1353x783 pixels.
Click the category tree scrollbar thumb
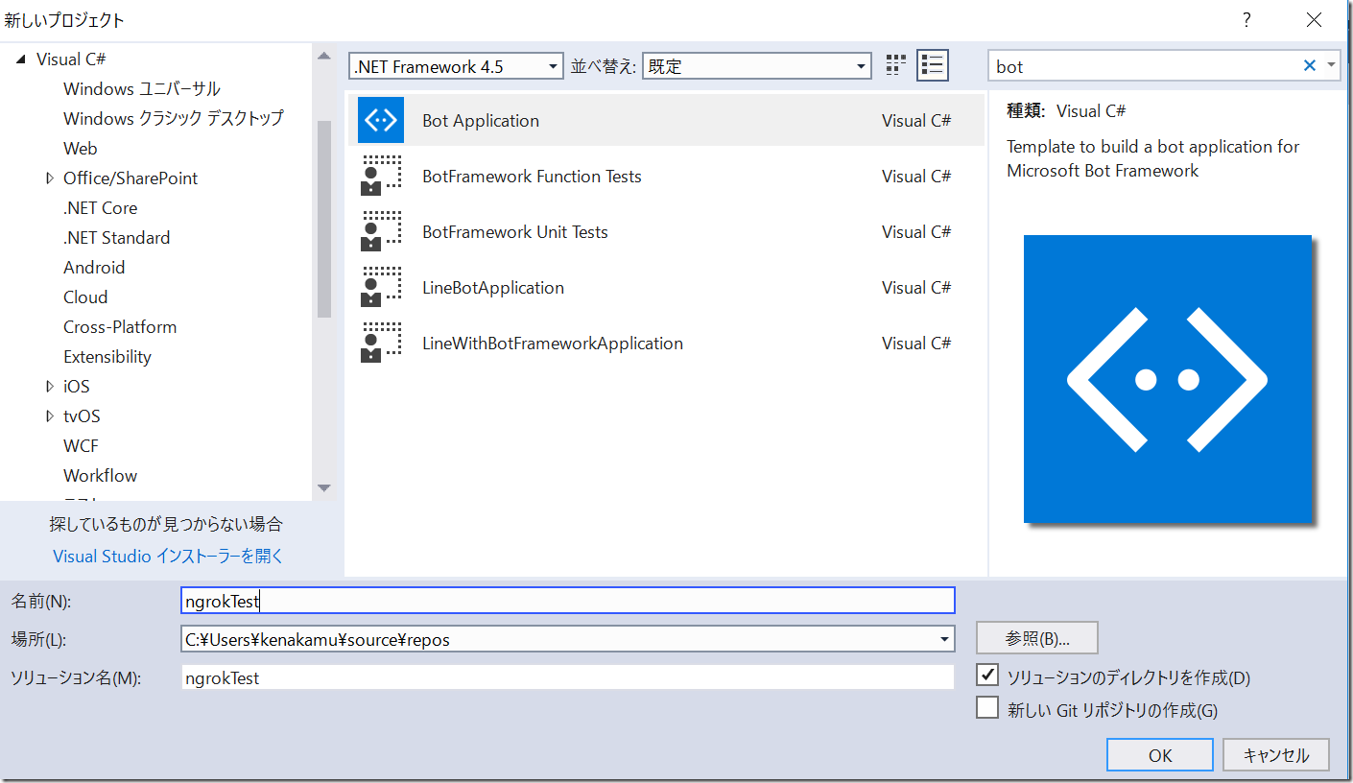[323, 219]
